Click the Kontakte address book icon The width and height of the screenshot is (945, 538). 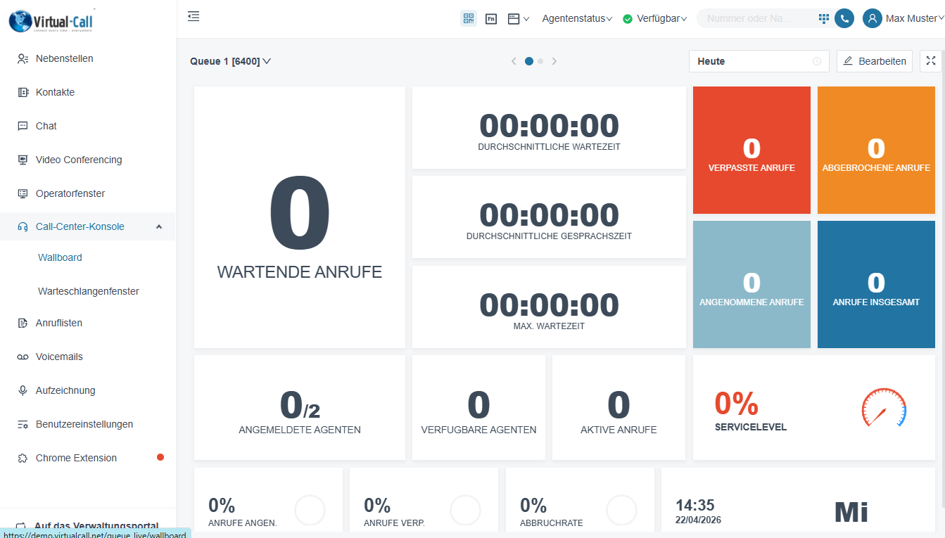[23, 93]
